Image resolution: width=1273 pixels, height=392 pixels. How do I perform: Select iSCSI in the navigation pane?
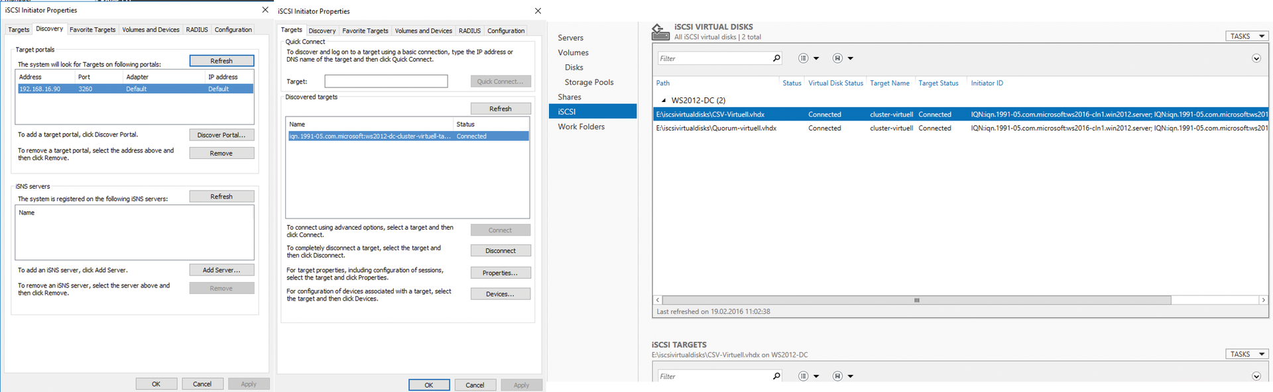pyautogui.click(x=593, y=111)
